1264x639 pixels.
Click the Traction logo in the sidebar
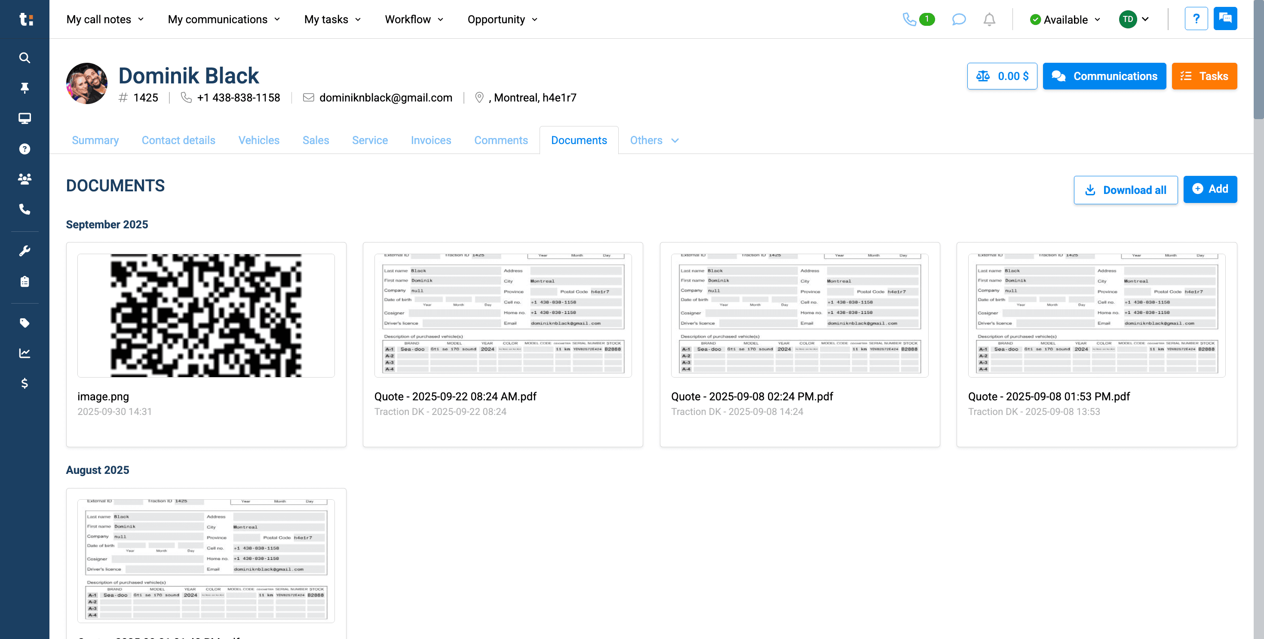click(25, 19)
